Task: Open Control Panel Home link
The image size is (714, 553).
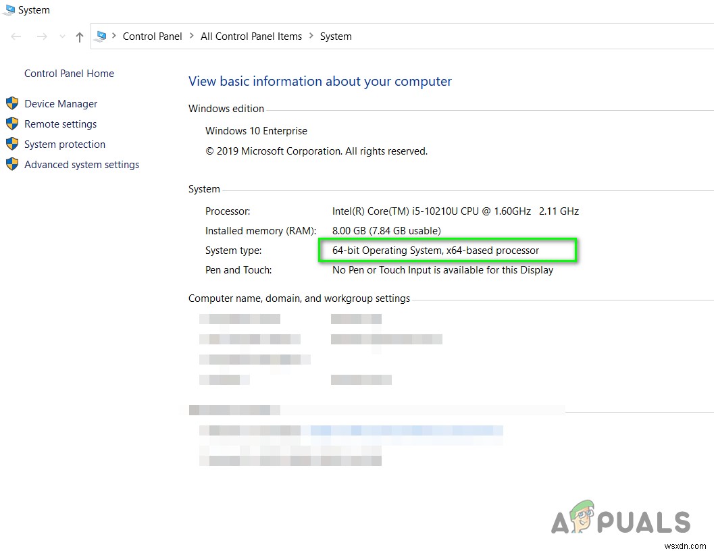Action: pos(69,74)
